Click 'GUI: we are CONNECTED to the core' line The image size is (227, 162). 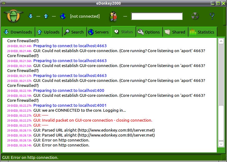80,110
